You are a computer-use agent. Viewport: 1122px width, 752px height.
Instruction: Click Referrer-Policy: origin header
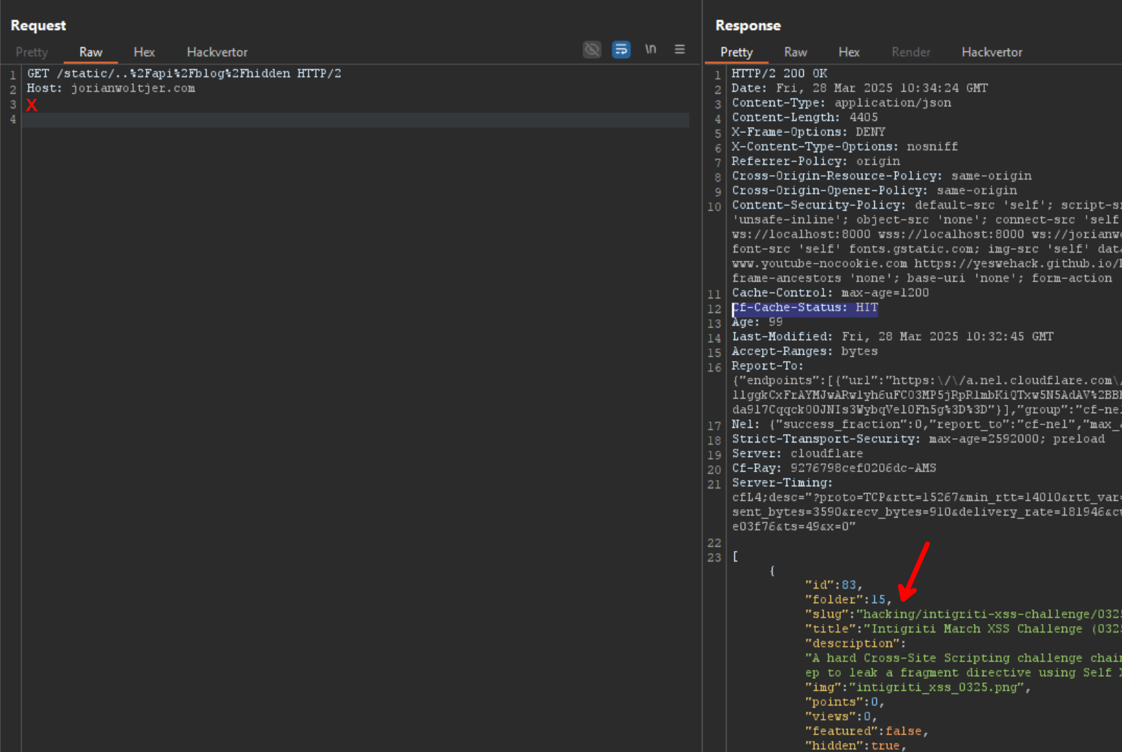[x=816, y=161]
